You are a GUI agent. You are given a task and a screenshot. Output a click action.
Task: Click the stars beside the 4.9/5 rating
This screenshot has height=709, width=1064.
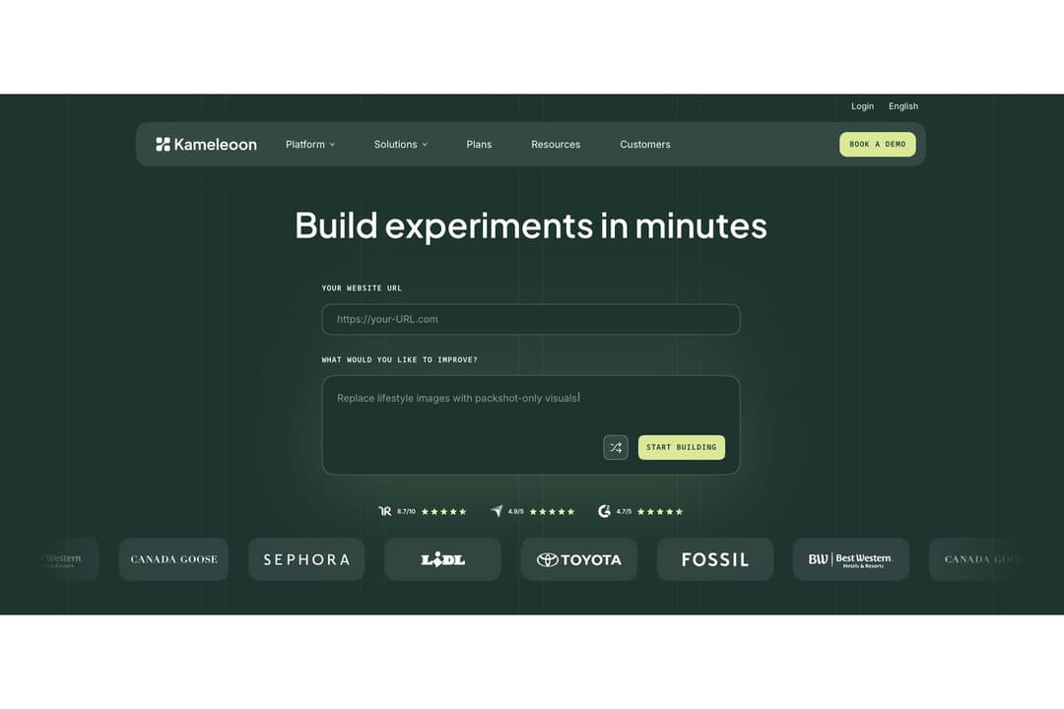click(x=552, y=512)
